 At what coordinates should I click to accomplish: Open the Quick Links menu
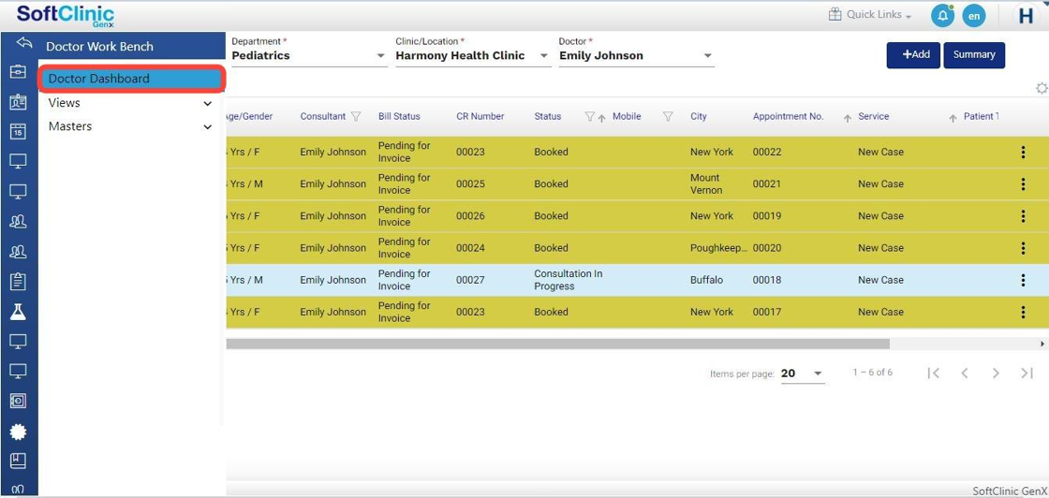(x=870, y=15)
